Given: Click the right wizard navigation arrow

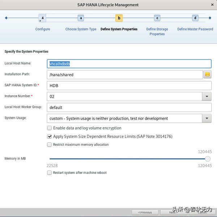Looking at the screenshot, I should (x=210, y=18).
